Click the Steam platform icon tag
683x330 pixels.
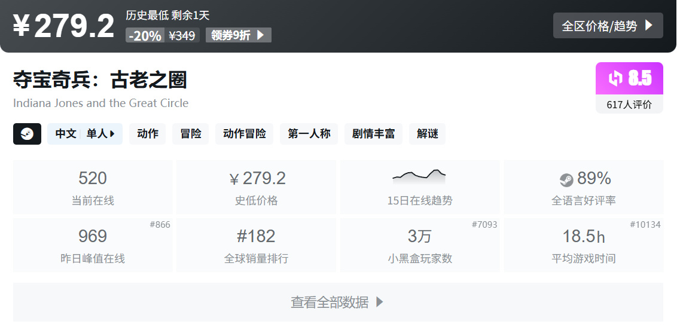coord(27,134)
